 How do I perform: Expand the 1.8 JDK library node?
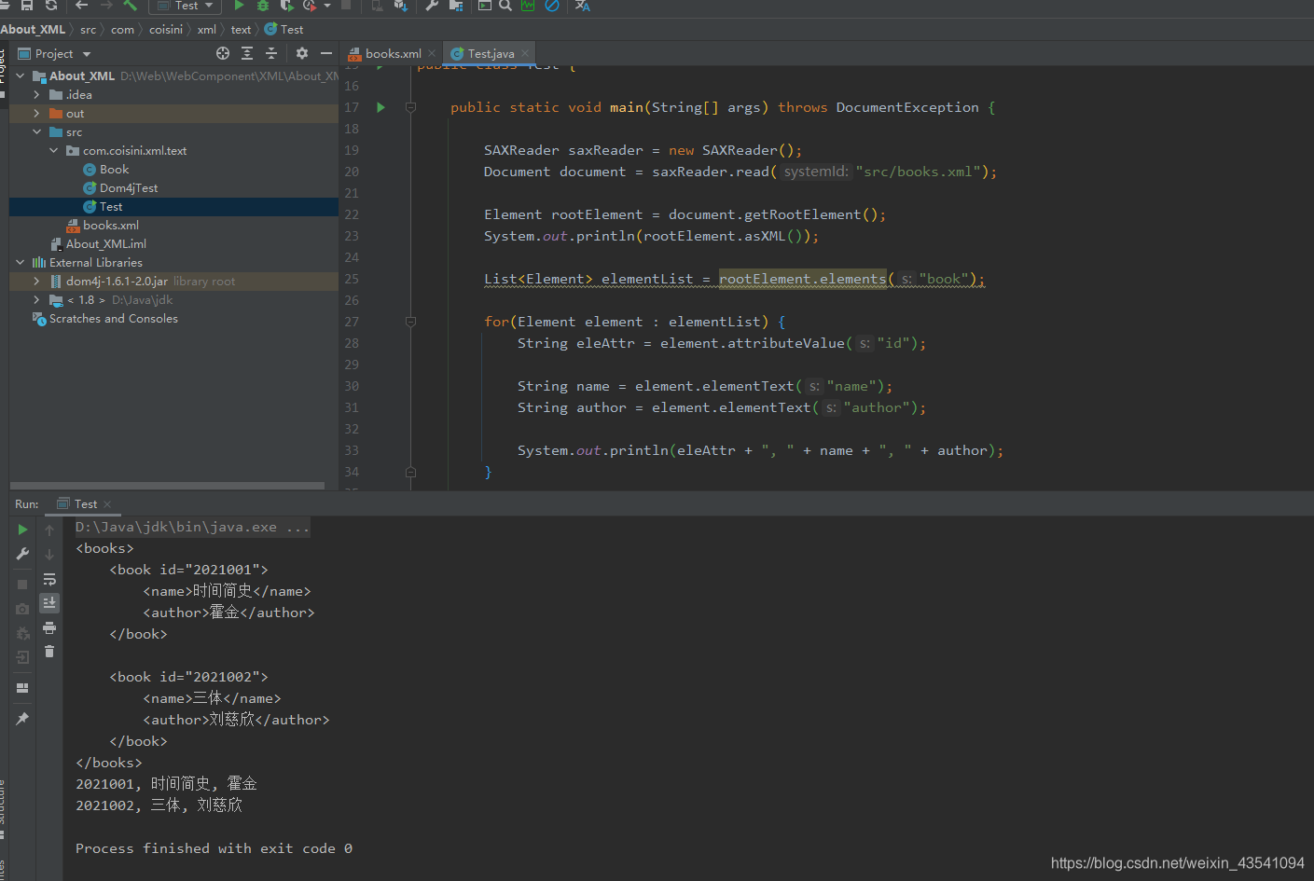click(x=36, y=299)
